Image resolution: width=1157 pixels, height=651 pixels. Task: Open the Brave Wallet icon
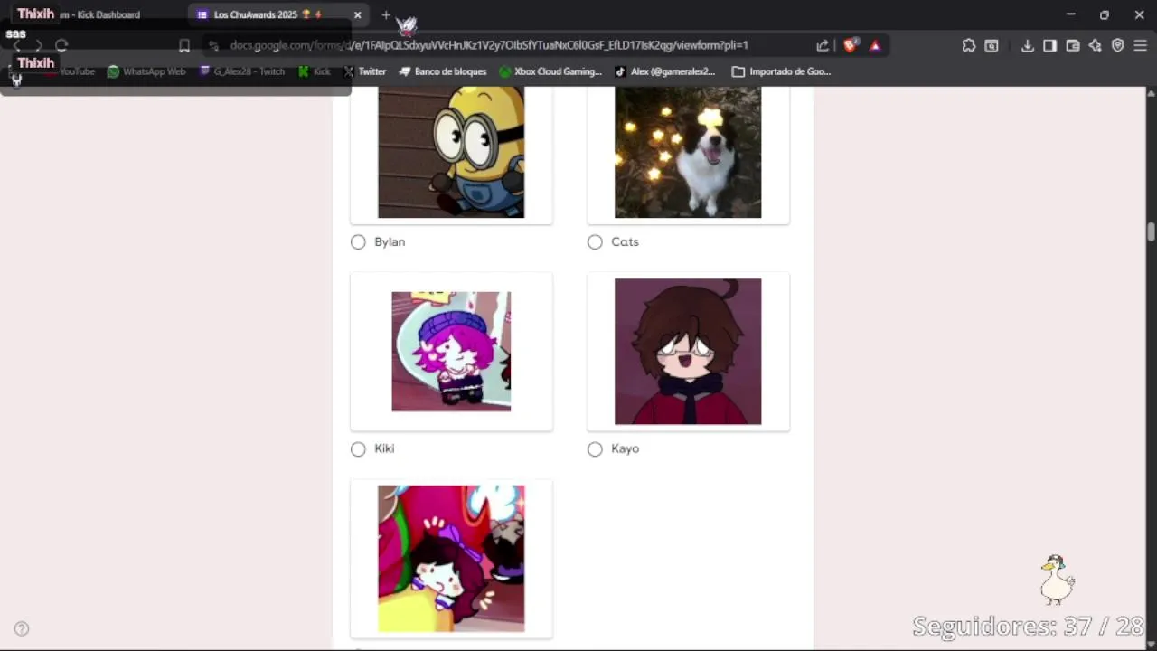pos(1073,45)
